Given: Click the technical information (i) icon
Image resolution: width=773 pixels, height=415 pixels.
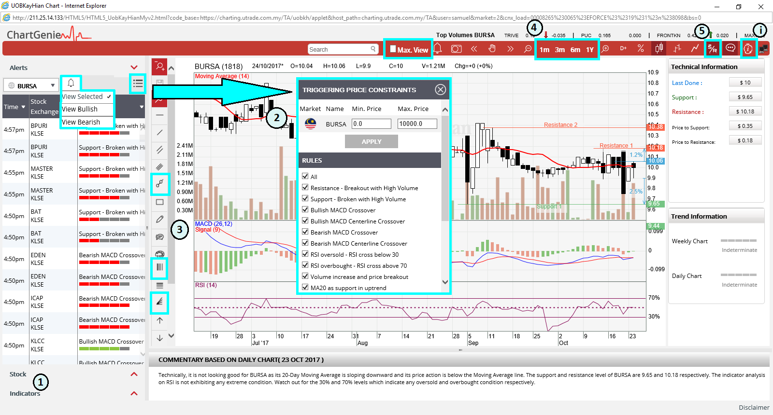Looking at the screenshot, I should pyautogui.click(x=748, y=49).
